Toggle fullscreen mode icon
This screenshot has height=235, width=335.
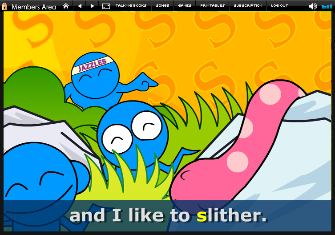pos(106,6)
